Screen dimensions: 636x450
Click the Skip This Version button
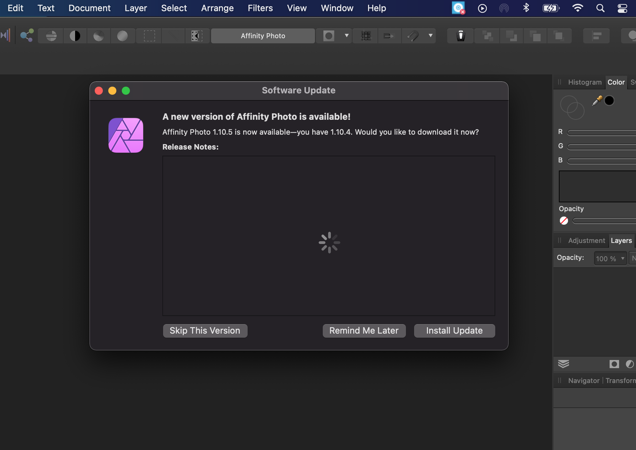pyautogui.click(x=205, y=331)
